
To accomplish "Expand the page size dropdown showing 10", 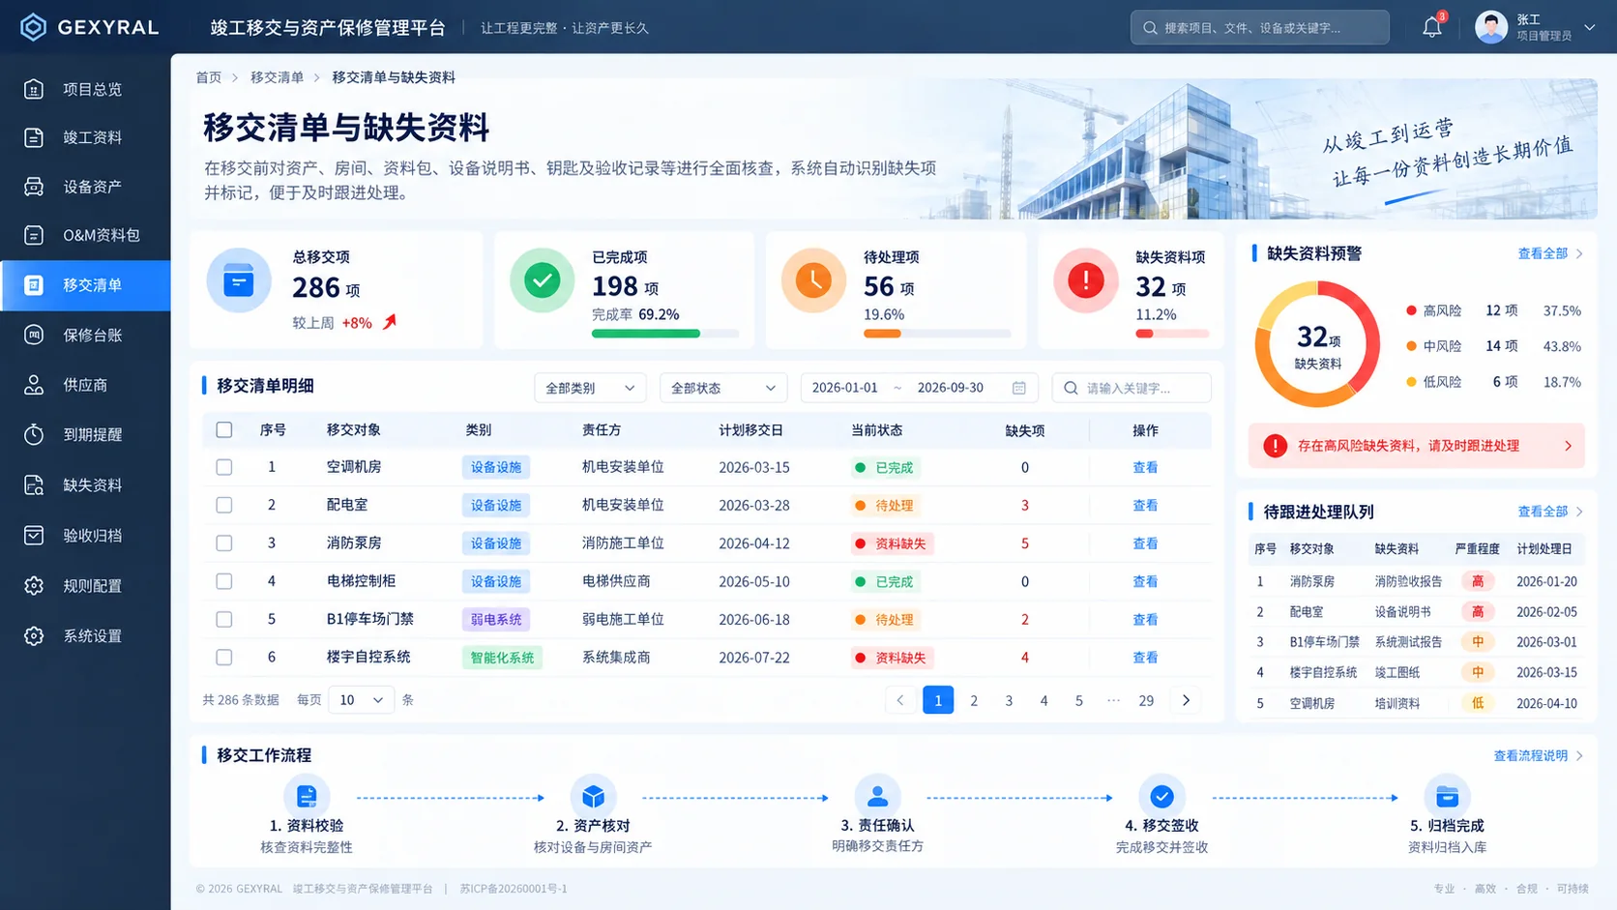I will click(x=362, y=700).
